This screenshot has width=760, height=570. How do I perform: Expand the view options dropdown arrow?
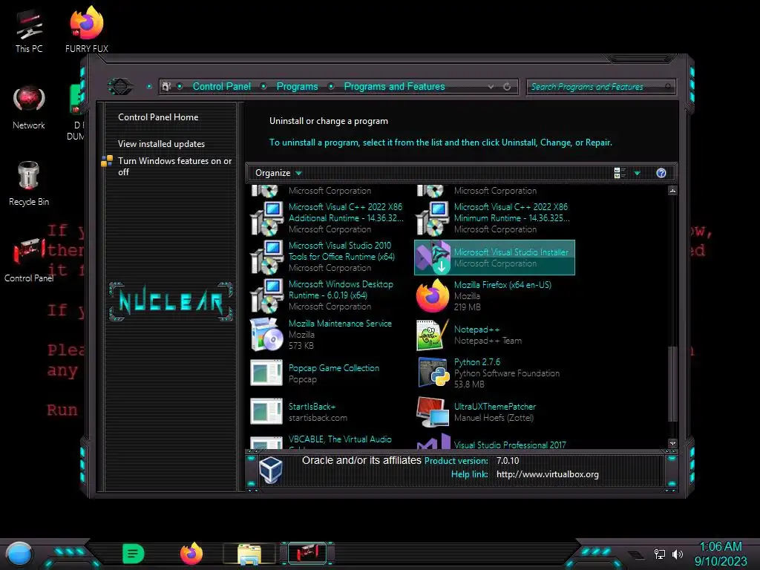pos(638,173)
